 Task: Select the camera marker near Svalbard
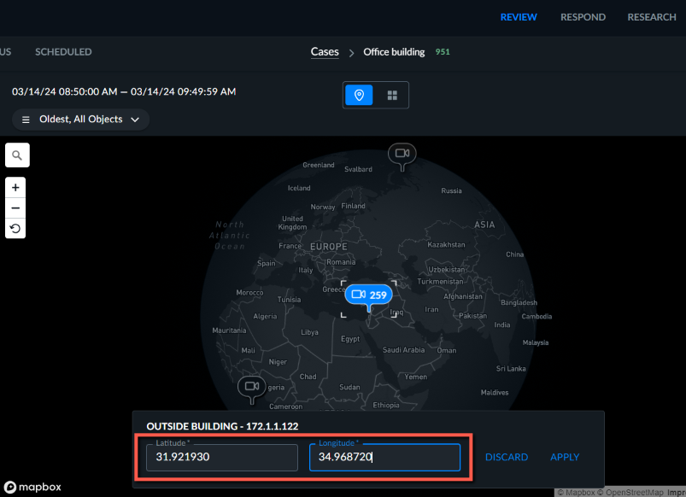tap(402, 155)
